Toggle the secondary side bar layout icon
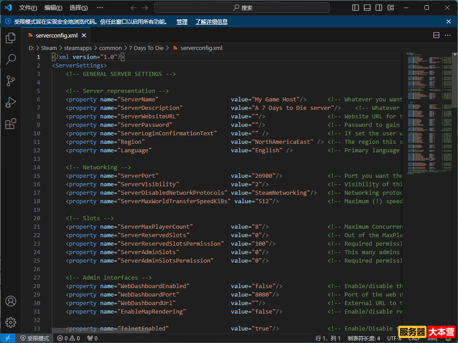The height and width of the screenshot is (343, 458). 379,8
